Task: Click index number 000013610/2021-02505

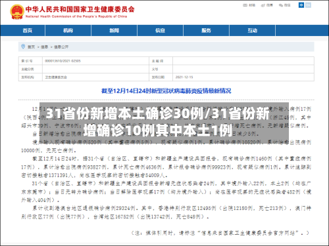Action: click(63, 61)
